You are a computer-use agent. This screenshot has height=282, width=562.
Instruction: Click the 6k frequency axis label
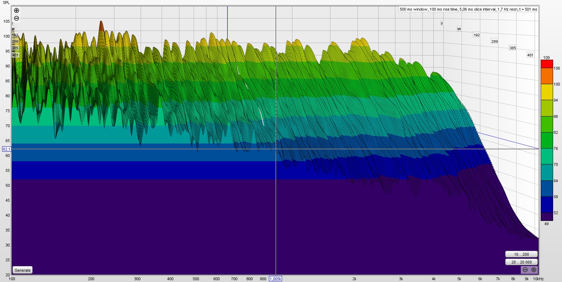[480, 279]
